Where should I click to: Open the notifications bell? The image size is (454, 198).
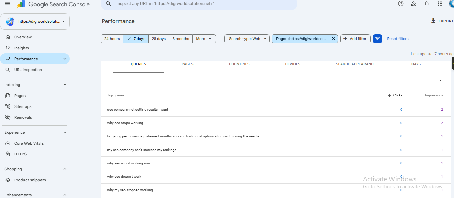[x=427, y=4]
